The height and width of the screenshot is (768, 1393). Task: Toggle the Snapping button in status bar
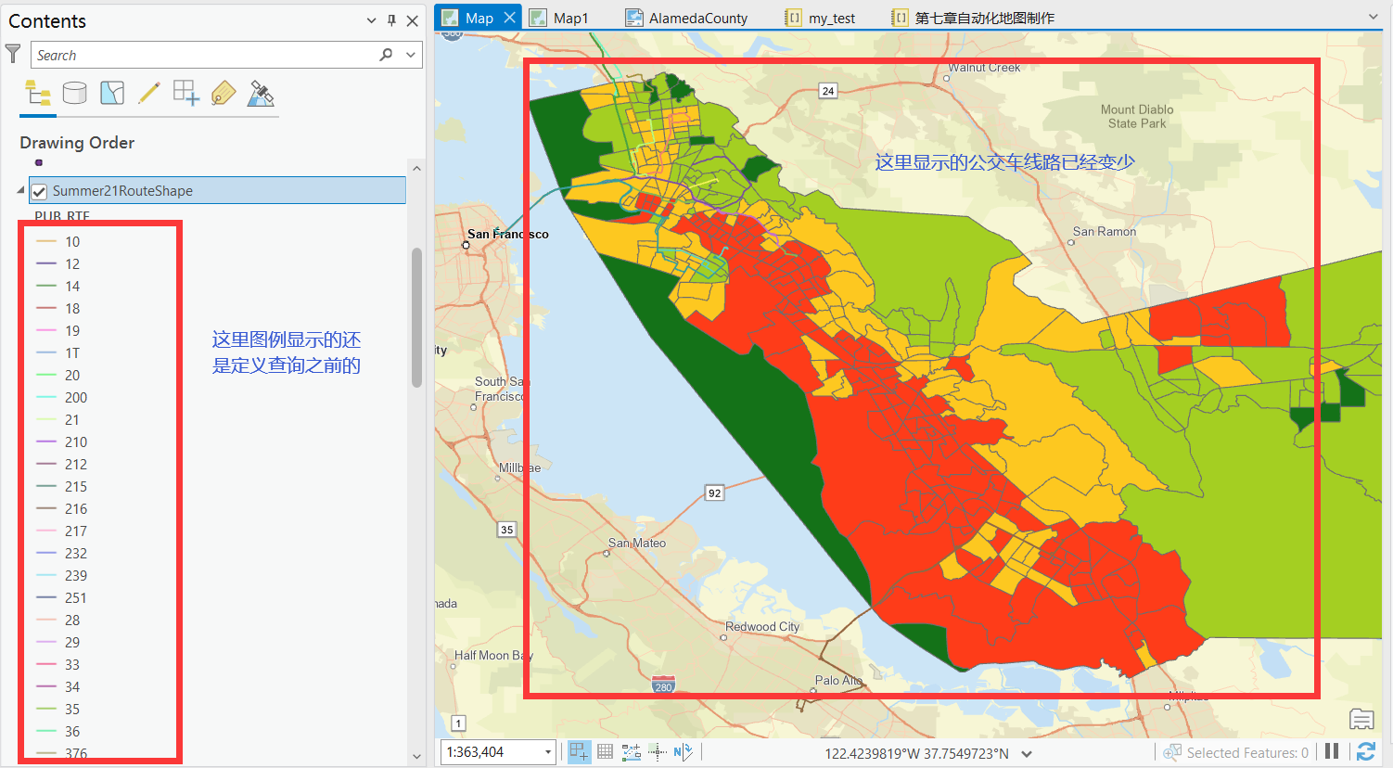(579, 752)
